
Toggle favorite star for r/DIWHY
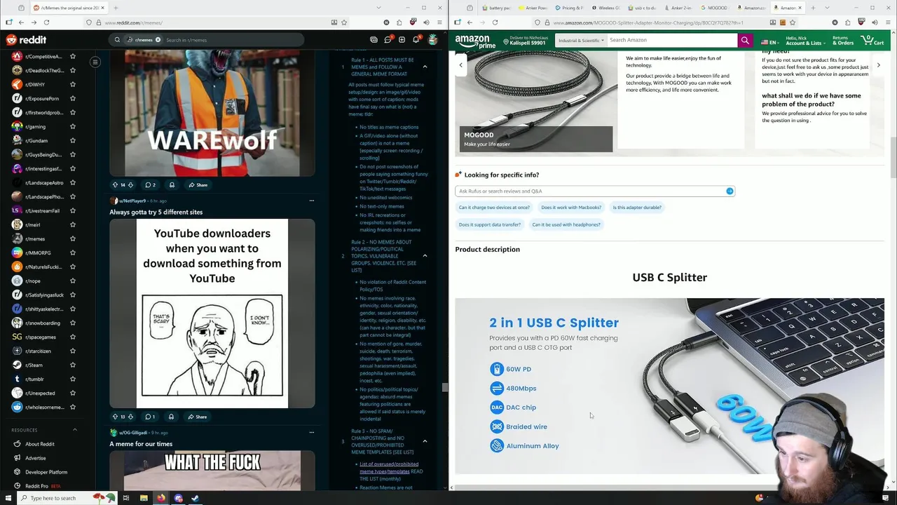[72, 84]
